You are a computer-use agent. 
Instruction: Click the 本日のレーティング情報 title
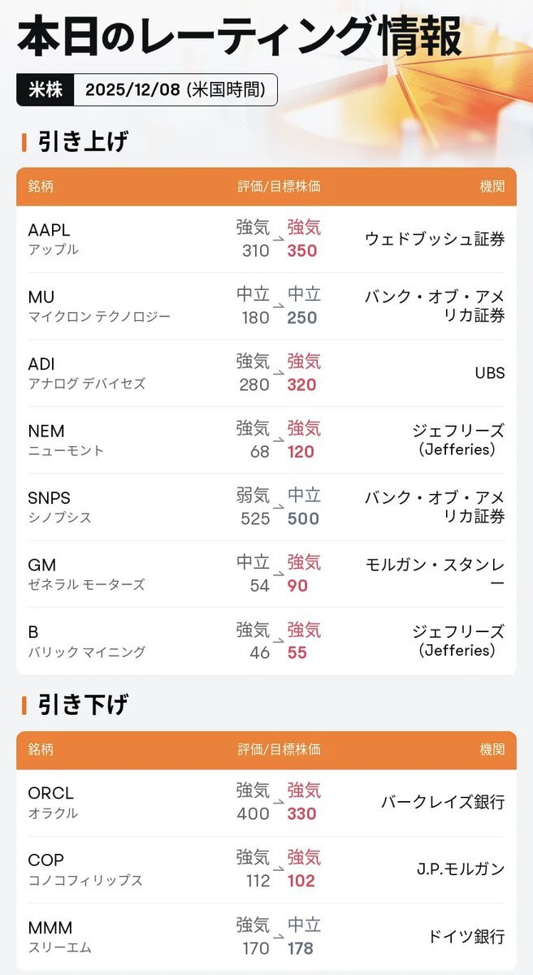pos(239,37)
